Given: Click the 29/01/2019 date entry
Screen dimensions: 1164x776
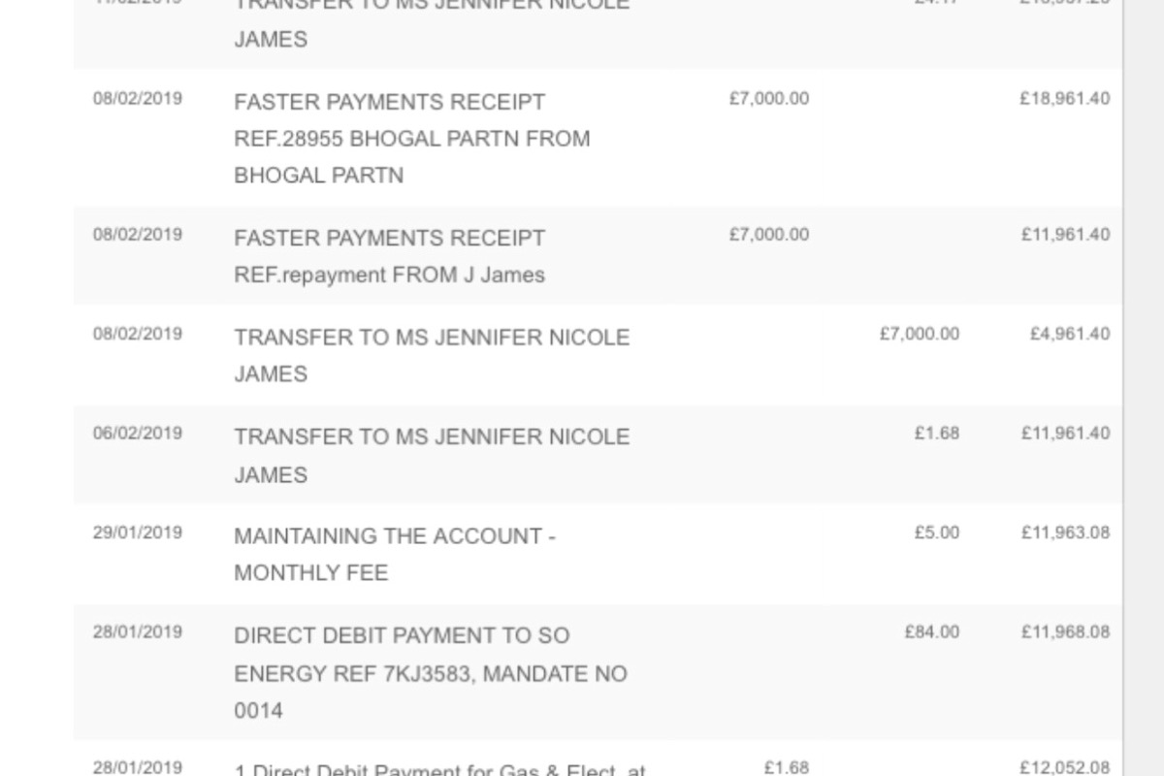Looking at the screenshot, I should coord(137,533).
